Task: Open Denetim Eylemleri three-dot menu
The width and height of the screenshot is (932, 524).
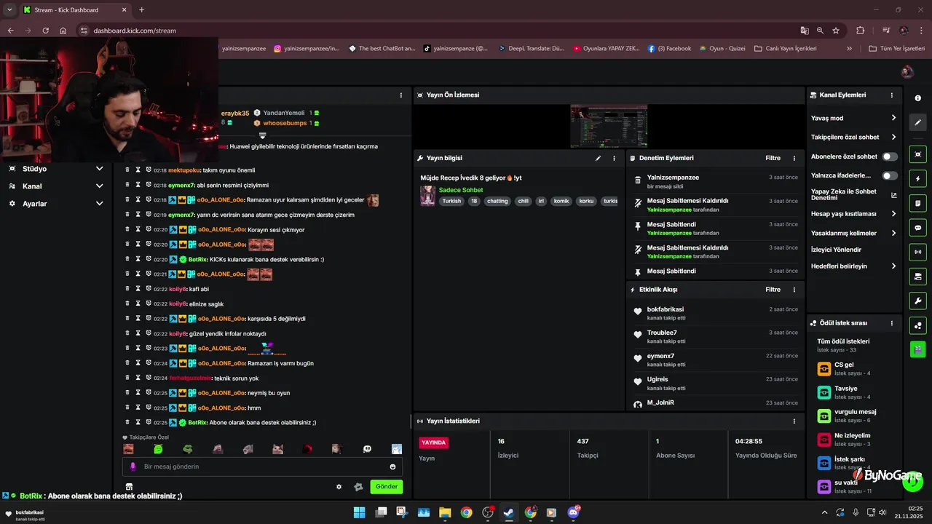Action: pyautogui.click(x=794, y=158)
